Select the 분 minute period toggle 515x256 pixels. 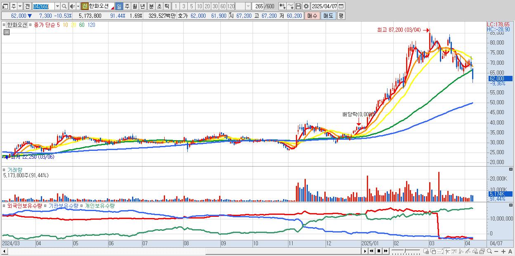pyautogui.click(x=151, y=6)
